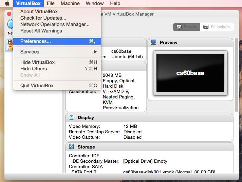The height and width of the screenshot is (182, 242).
Task: Open the Preview section header
Action: pyautogui.click(x=190, y=43)
